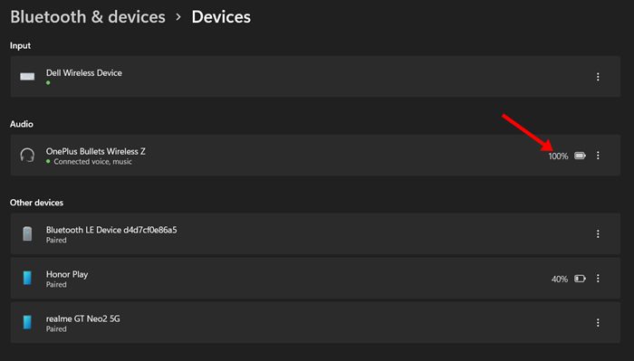Screen dimensions: 634x361
Task: Select the Honor Play device name
Action: (x=67, y=274)
